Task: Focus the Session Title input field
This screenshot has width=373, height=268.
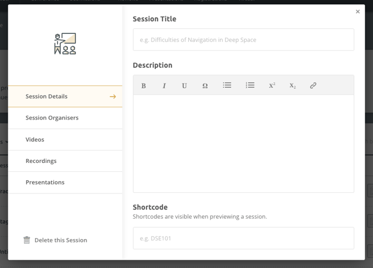Action: pyautogui.click(x=243, y=40)
